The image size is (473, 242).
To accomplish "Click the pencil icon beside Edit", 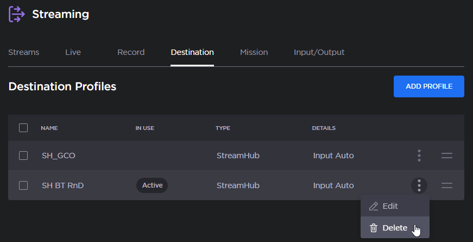I will tap(374, 207).
